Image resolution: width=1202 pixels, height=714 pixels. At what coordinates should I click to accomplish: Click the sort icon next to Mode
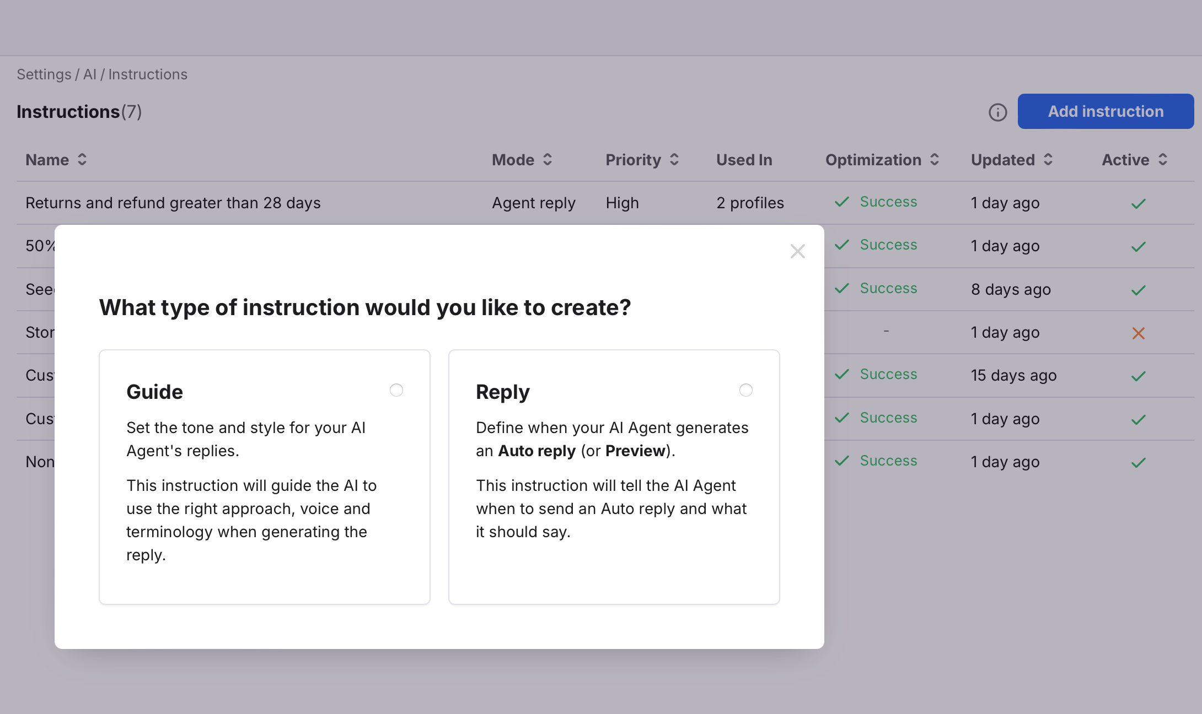point(548,160)
